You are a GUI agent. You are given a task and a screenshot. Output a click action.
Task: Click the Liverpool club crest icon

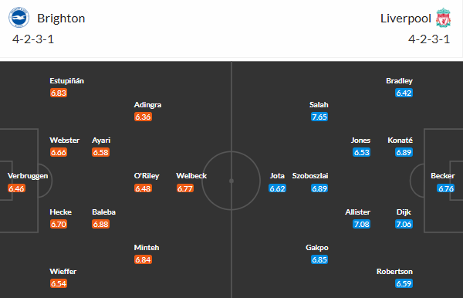tap(443, 18)
